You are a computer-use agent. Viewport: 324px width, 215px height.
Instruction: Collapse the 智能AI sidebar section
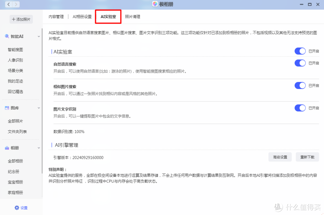point(39,36)
